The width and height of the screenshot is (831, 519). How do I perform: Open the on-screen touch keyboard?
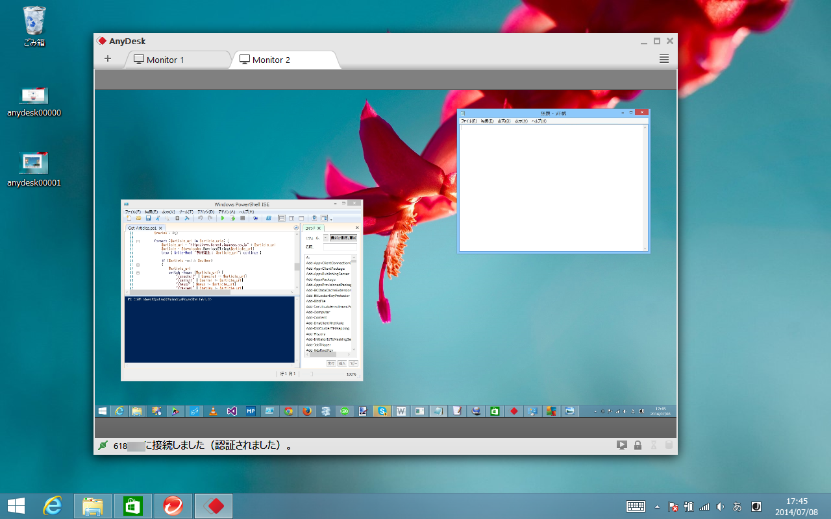[636, 506]
